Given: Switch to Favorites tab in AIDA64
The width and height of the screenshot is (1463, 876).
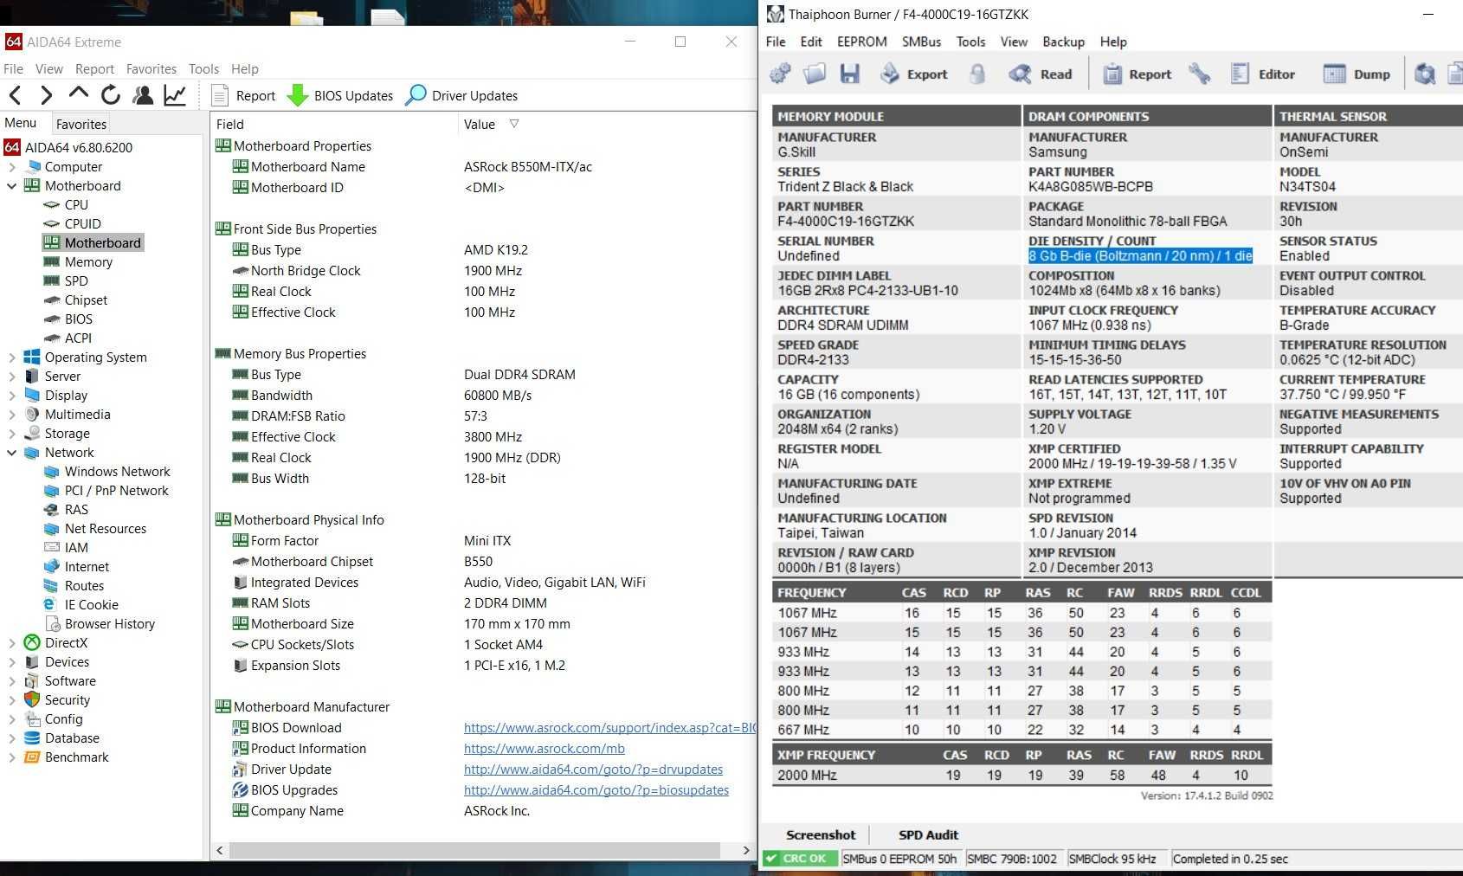Looking at the screenshot, I should click(x=81, y=124).
